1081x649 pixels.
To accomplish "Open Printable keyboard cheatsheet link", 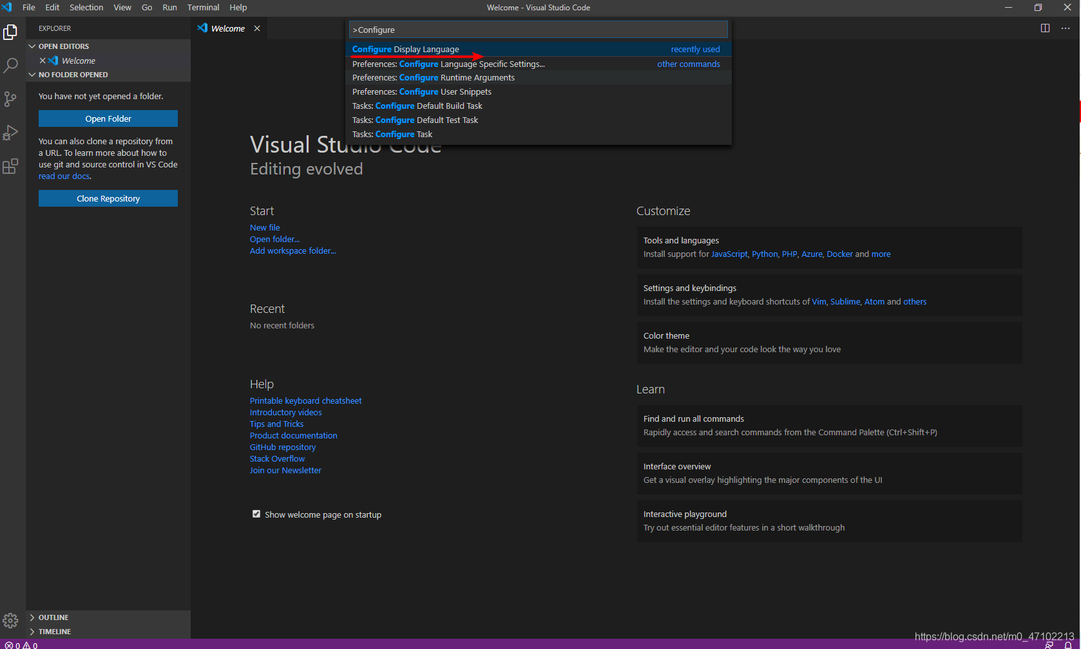I will click(305, 400).
